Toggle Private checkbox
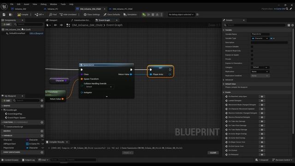Image resolution: width=295 pixels, height=166 pixels. click(x=252, y=59)
